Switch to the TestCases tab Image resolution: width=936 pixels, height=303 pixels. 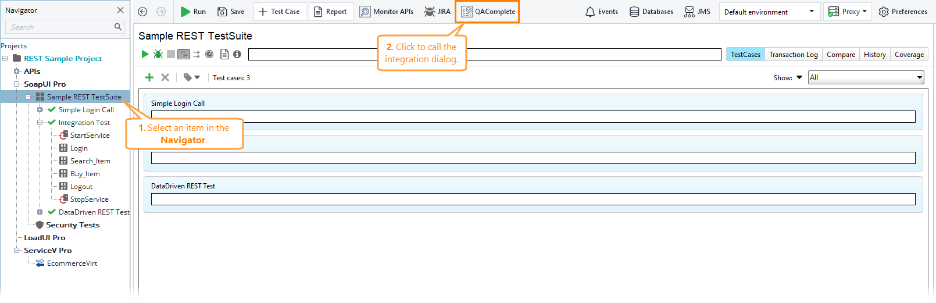pos(745,54)
